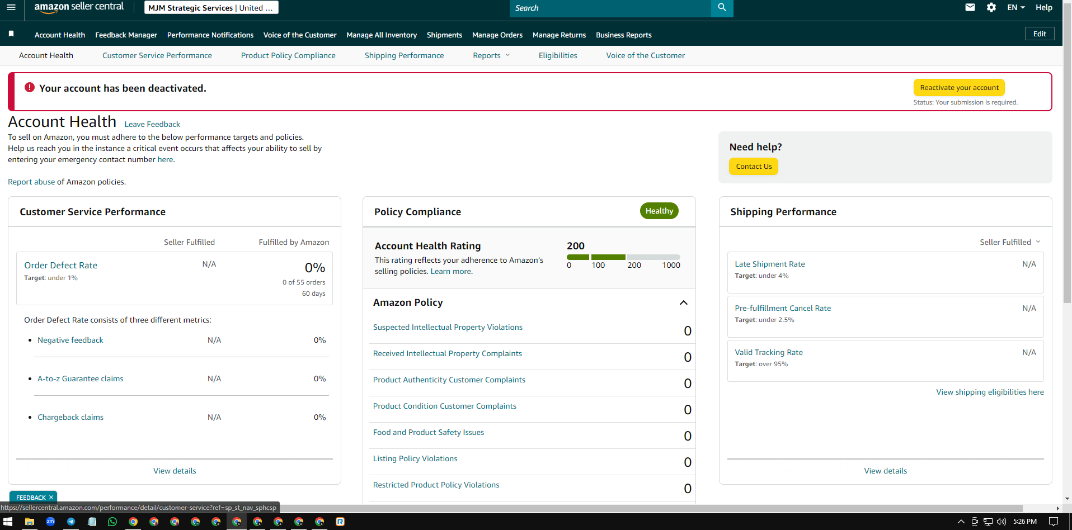Open Suspected Intellectual Property Violations
Viewport: 1072px width, 530px height.
(448, 327)
